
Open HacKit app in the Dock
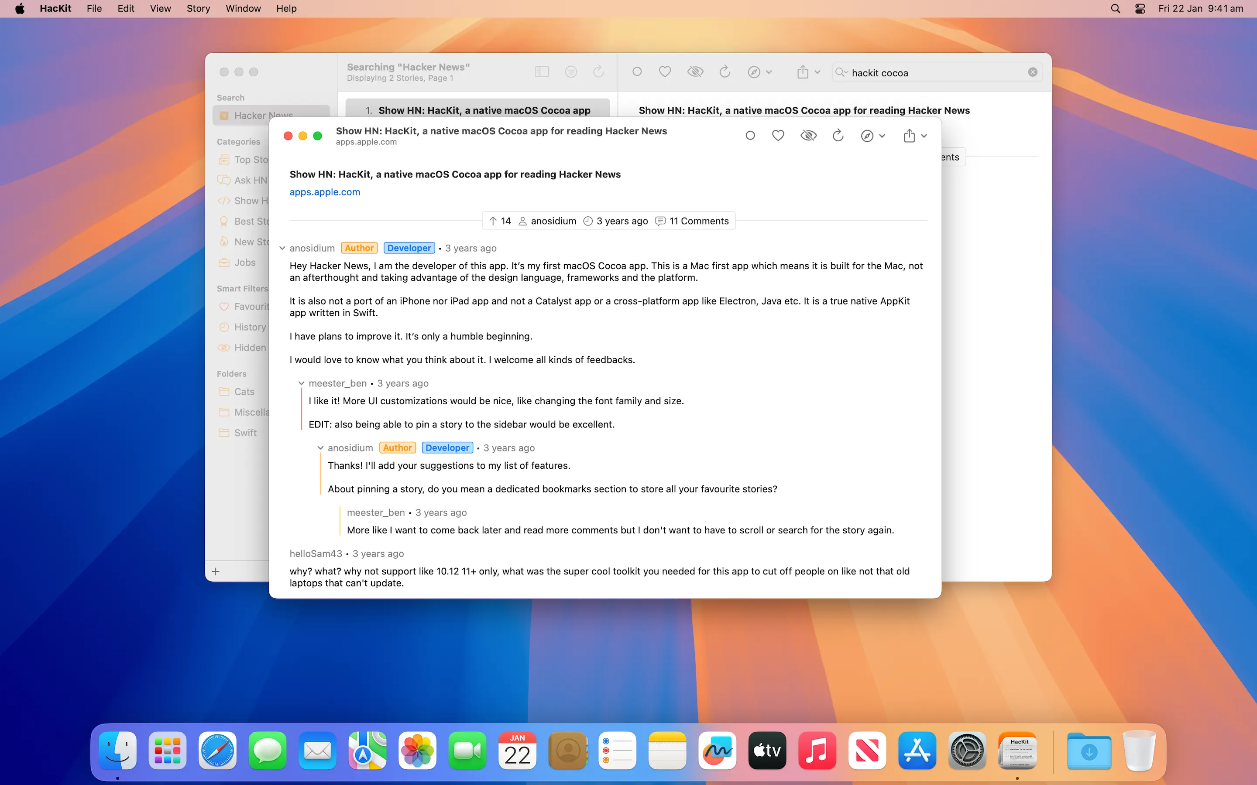click(x=1017, y=751)
